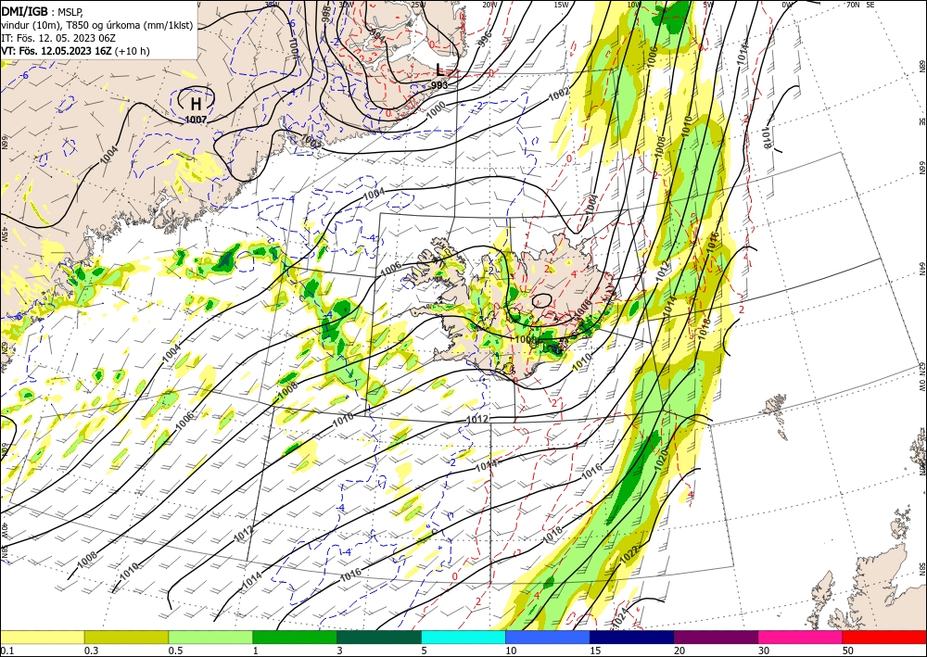Click the red 50+ legend swatch
Viewport: 927px width, 657px height.
pos(884,637)
